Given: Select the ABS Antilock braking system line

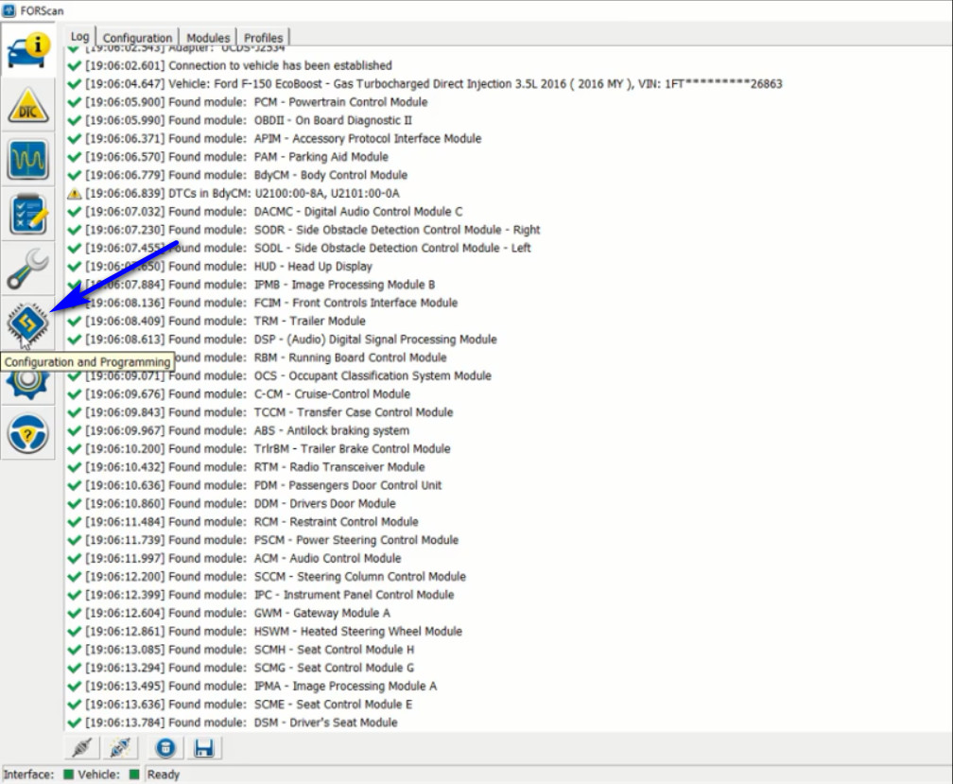Looking at the screenshot, I should coord(238,430).
